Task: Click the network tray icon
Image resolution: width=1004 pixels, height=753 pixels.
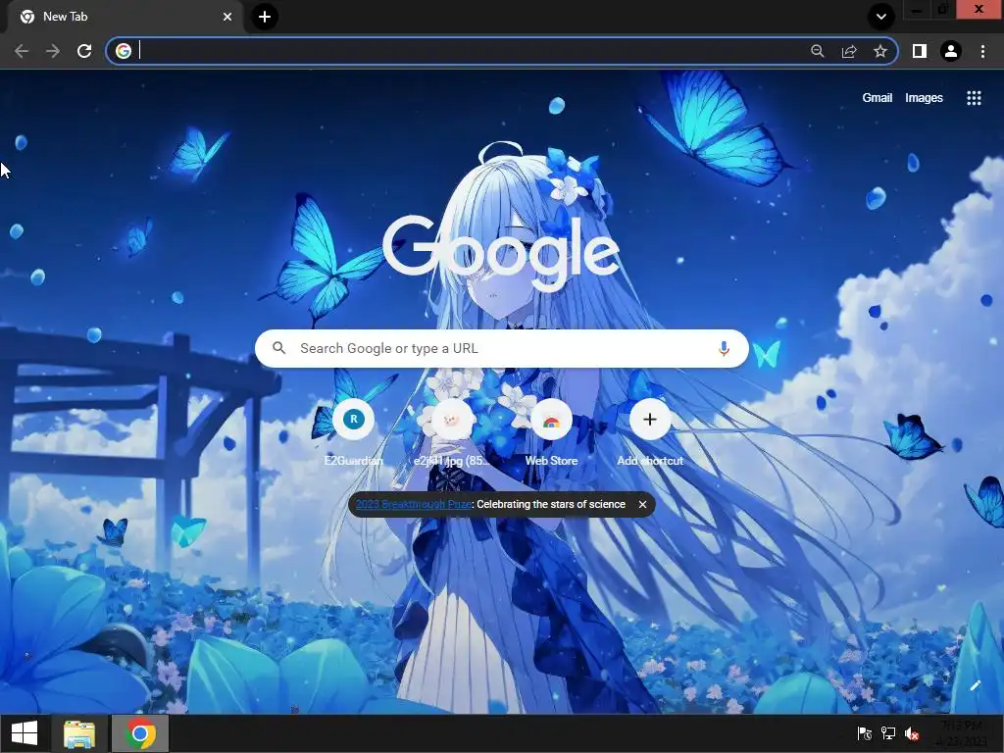Action: [888, 733]
